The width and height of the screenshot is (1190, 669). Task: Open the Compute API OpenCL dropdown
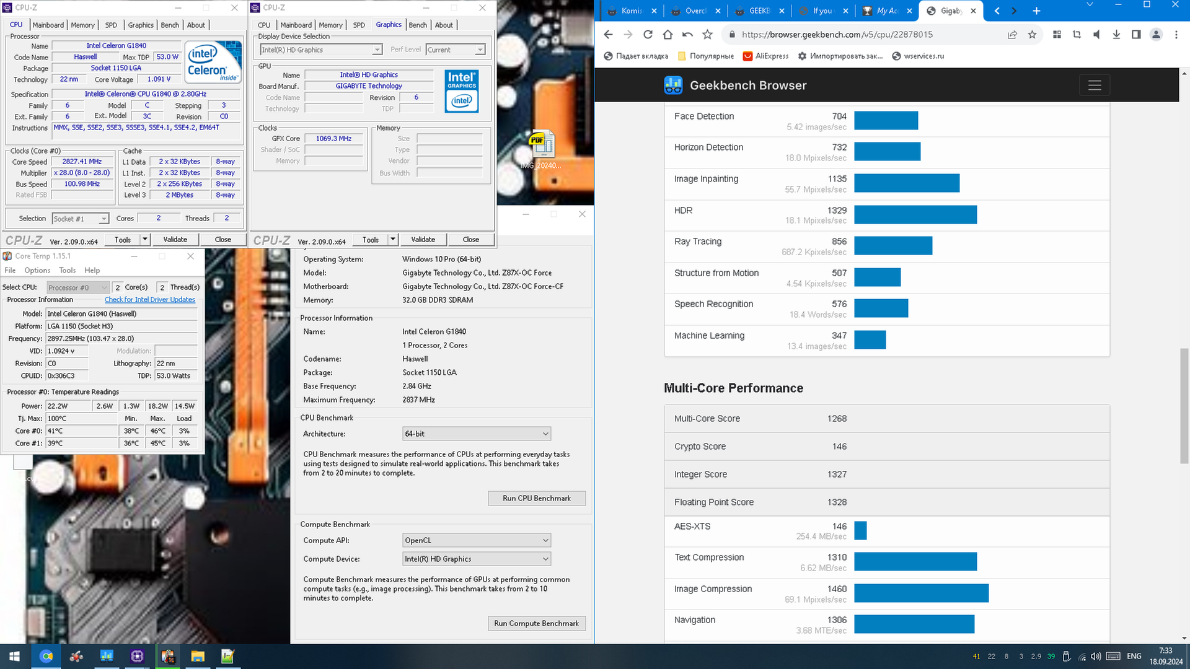477,540
